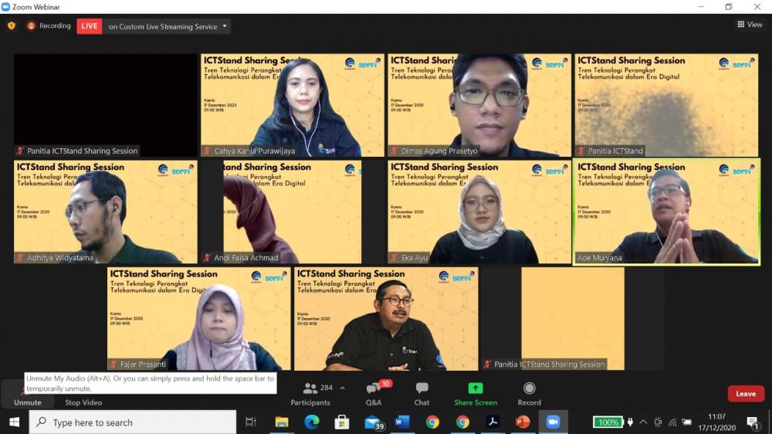Click the red Leave button
772x434 pixels.
tap(745, 394)
